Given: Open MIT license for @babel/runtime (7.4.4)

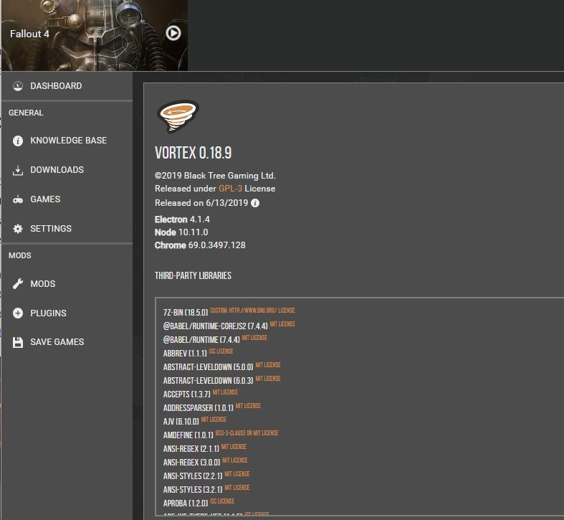Looking at the screenshot, I should (254, 338).
